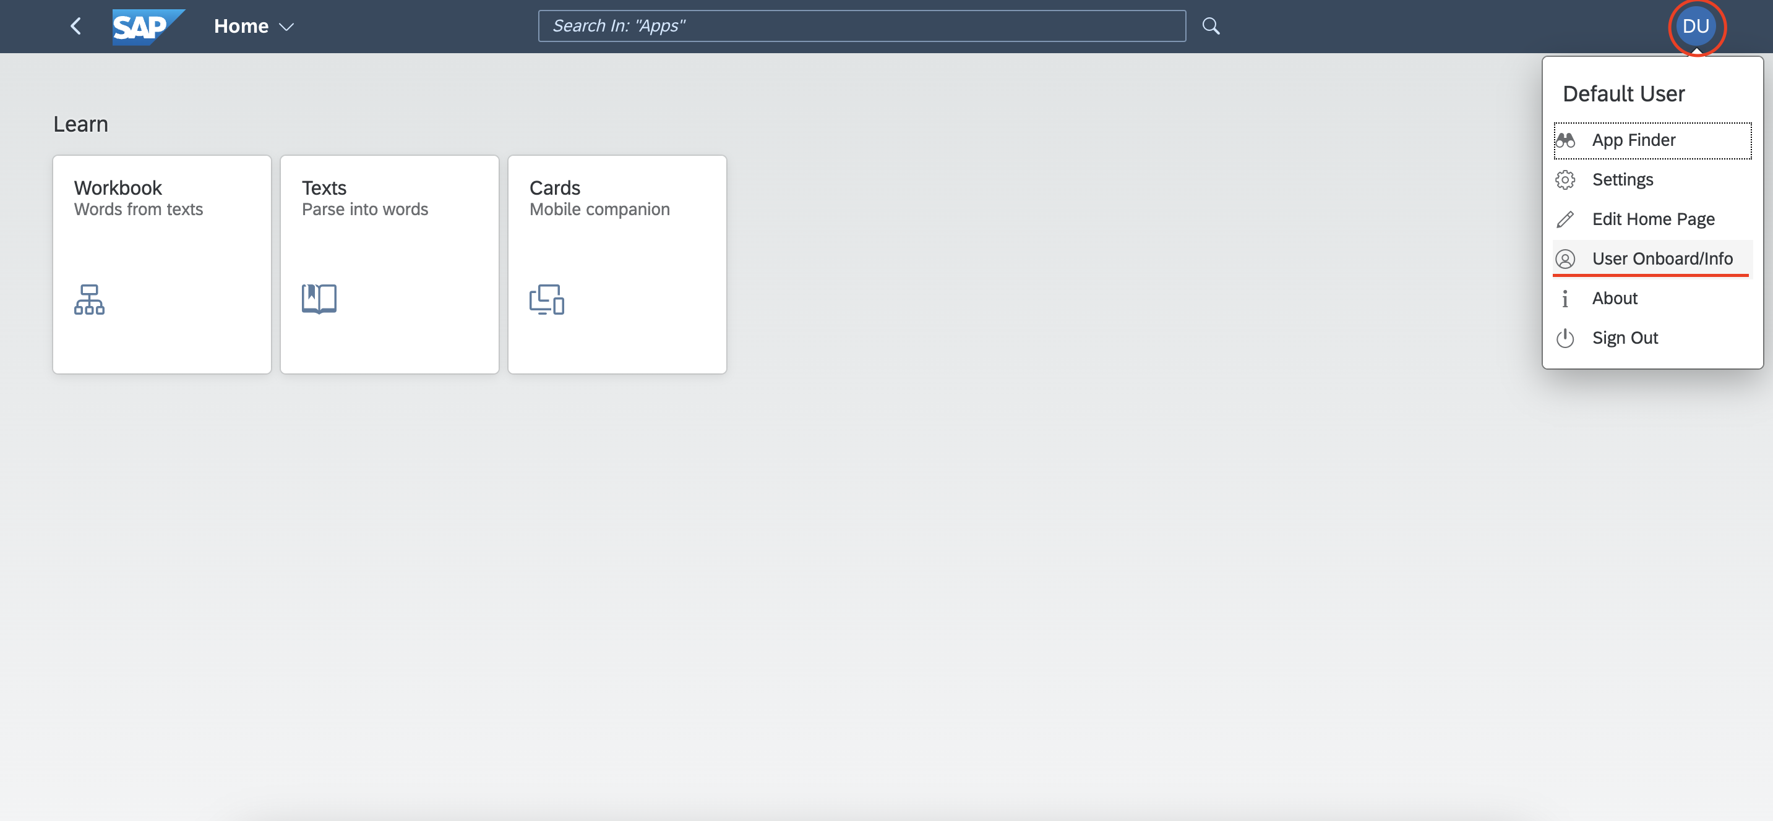Screen dimensions: 1773x821
Task: Click the User Onboard/Info person icon
Action: pos(1565,259)
